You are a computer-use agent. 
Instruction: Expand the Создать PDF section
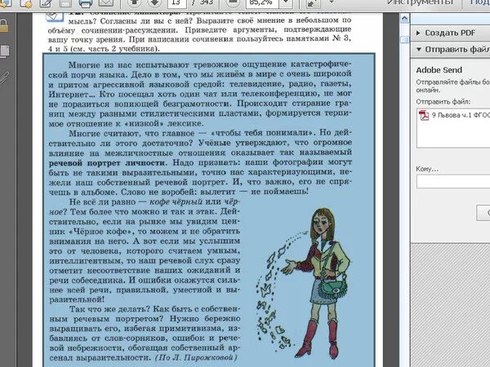pos(450,33)
